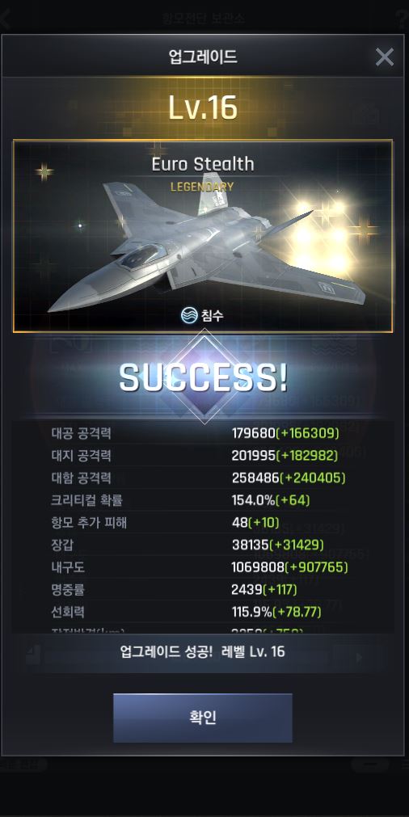Select the 내구도 stat value

pyautogui.click(x=289, y=567)
